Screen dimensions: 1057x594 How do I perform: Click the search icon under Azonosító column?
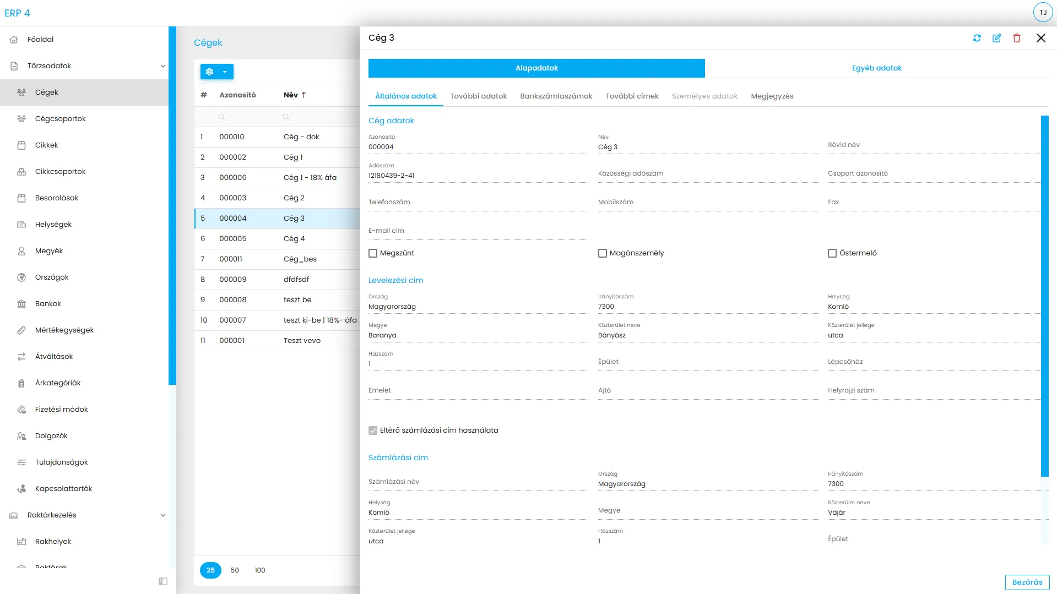(x=222, y=117)
